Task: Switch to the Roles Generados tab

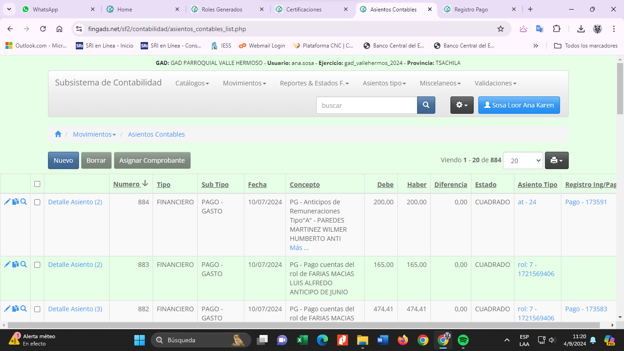Action: 222,9
